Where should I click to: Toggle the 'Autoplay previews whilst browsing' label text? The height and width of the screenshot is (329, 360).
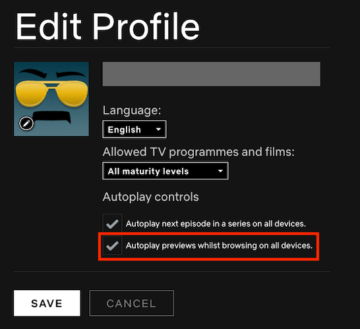220,245
